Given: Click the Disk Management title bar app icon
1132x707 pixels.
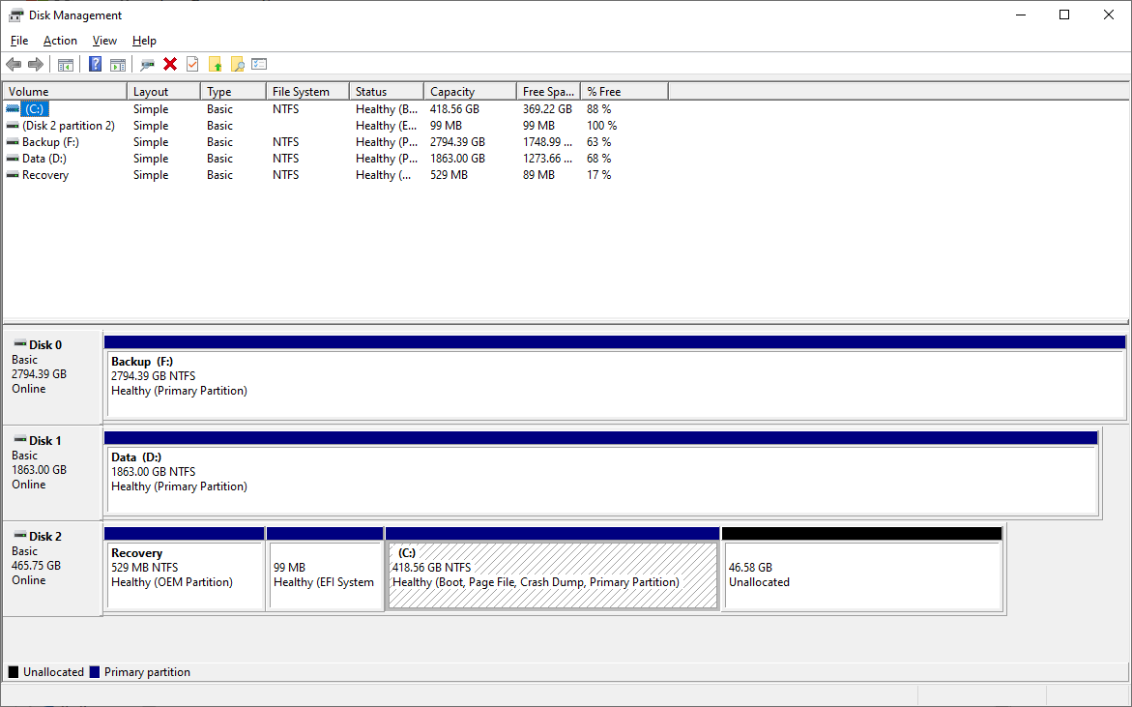Looking at the screenshot, I should click(15, 15).
